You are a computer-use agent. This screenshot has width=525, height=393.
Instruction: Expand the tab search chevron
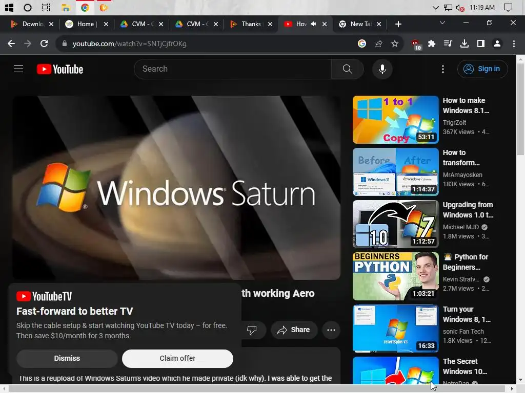(x=442, y=23)
